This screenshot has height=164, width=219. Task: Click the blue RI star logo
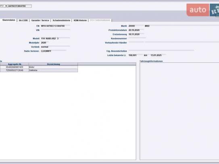pos(214,10)
